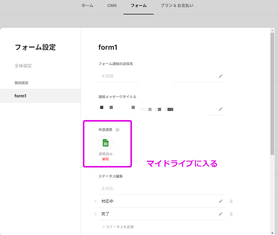278x235 pixels.
Task: Edit the フォーム通知の送信先 with pencil icon
Action: [220, 76]
